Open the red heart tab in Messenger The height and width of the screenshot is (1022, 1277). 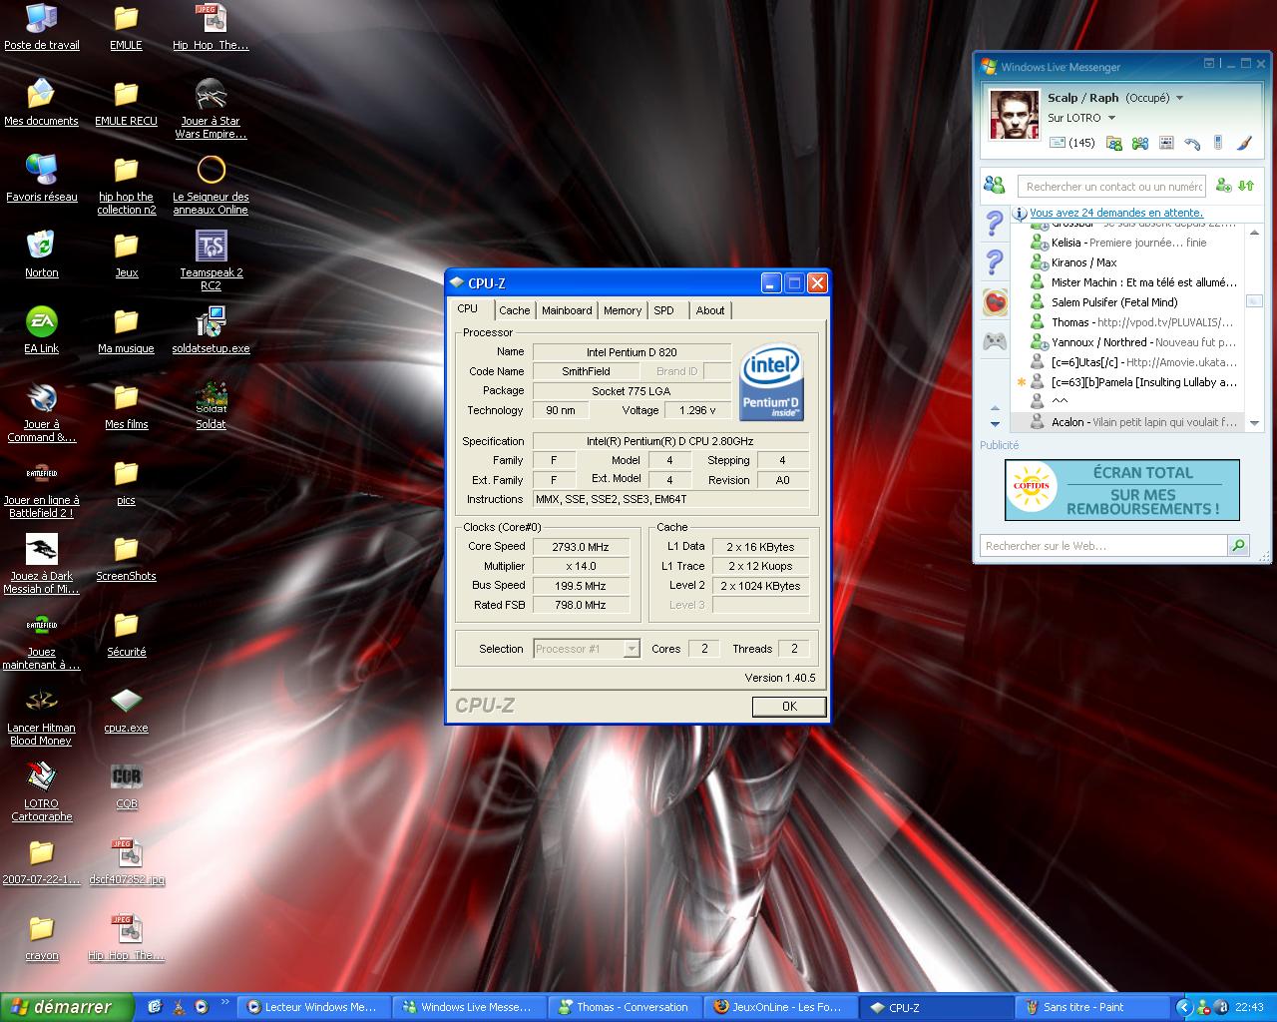[995, 302]
